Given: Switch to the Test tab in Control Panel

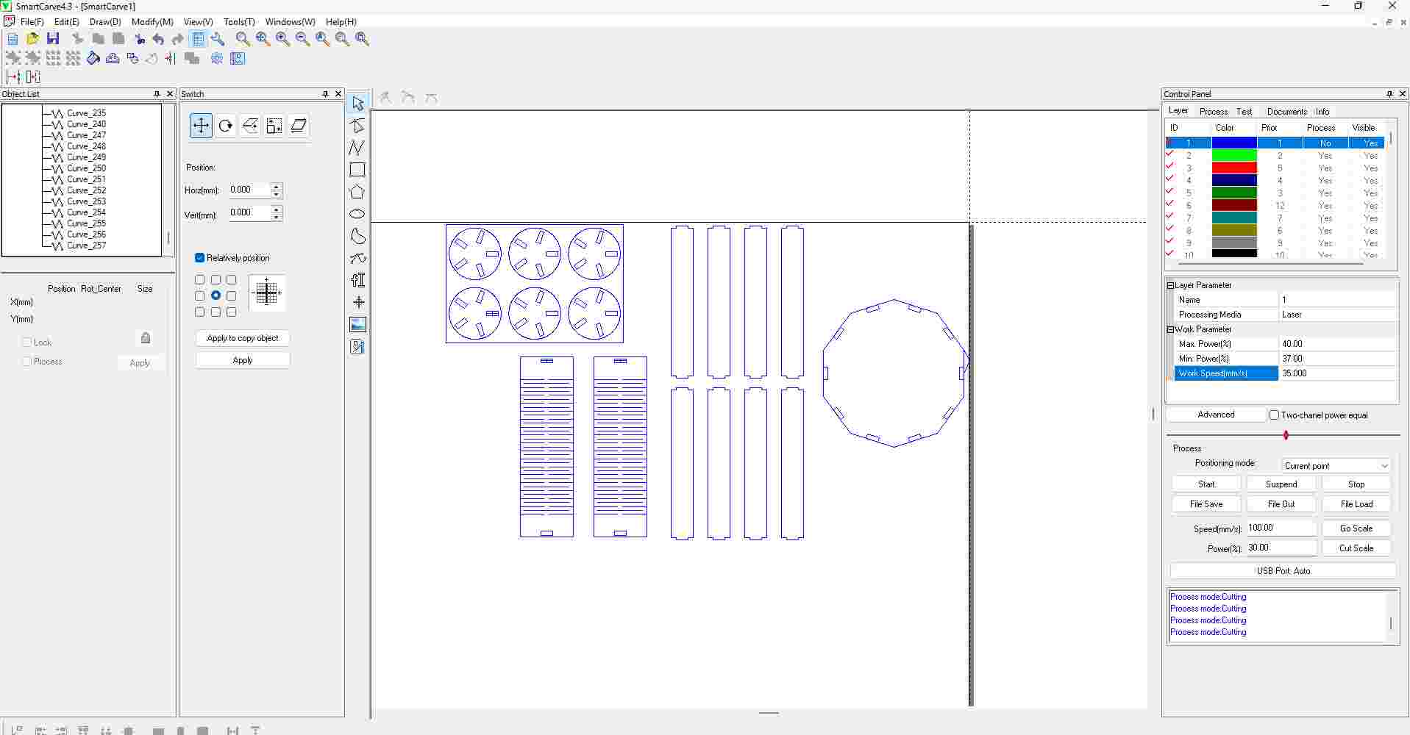Looking at the screenshot, I should 1245,112.
